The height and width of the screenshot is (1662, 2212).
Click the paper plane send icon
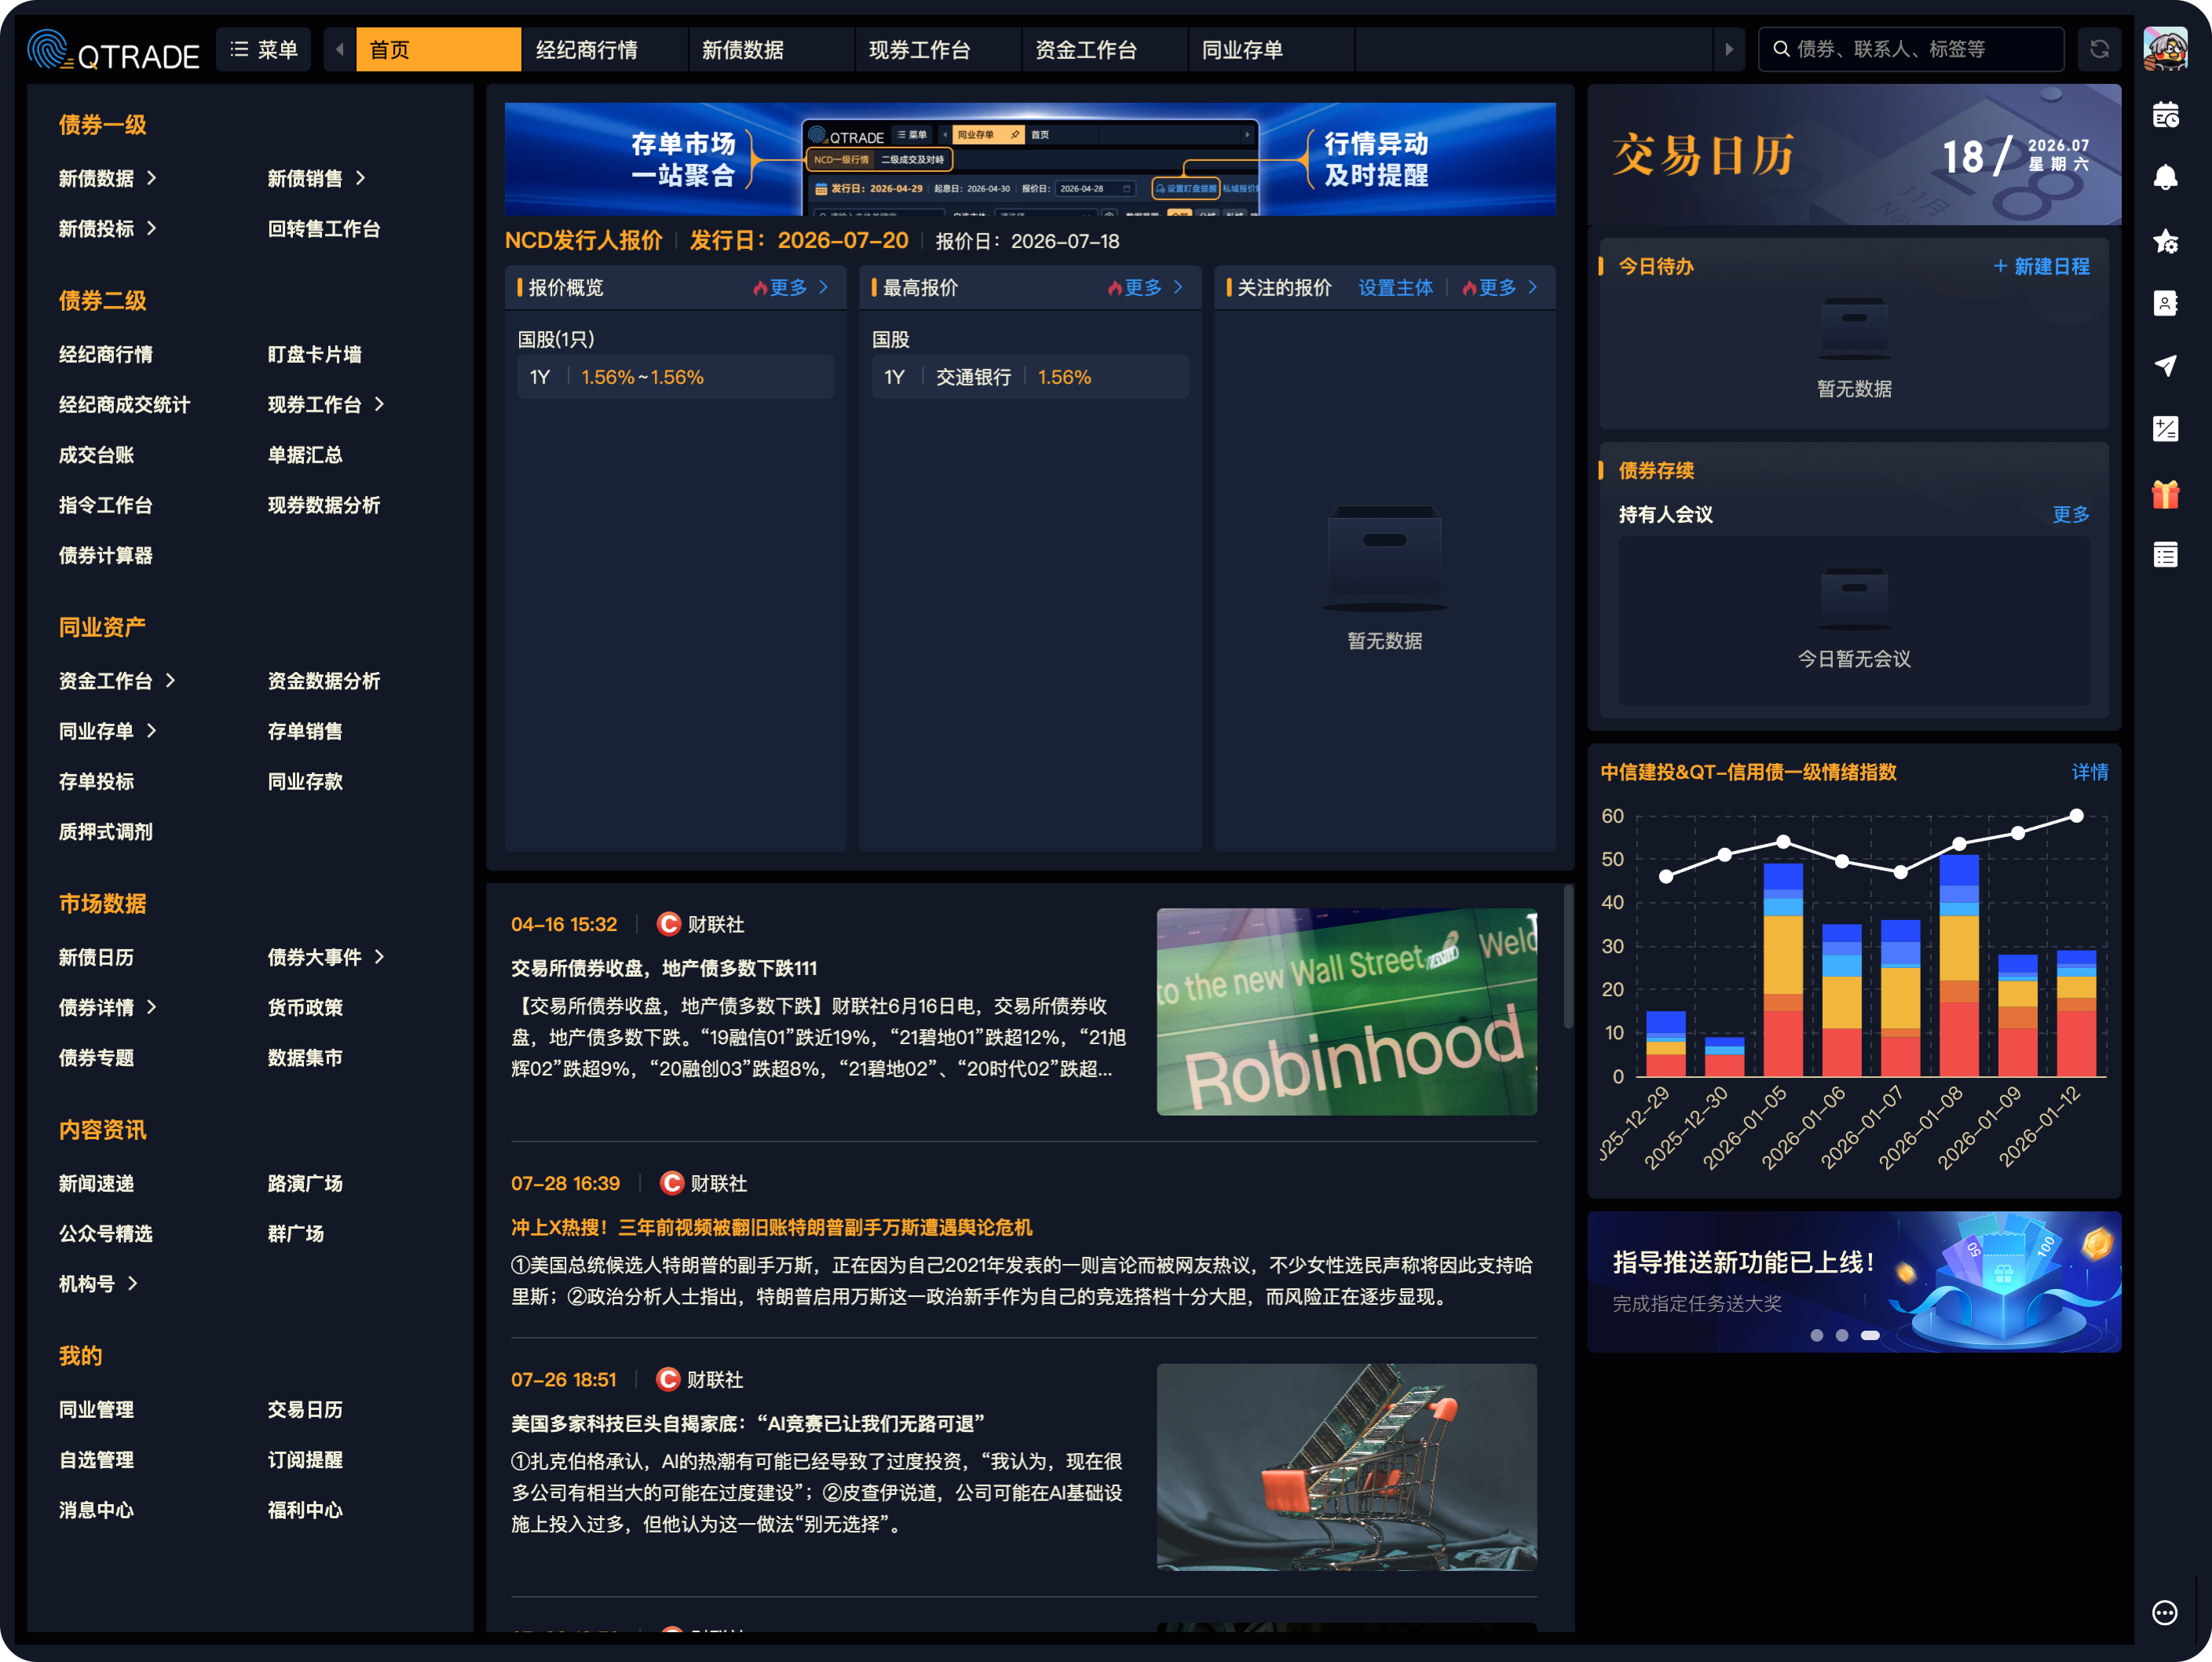point(2165,366)
